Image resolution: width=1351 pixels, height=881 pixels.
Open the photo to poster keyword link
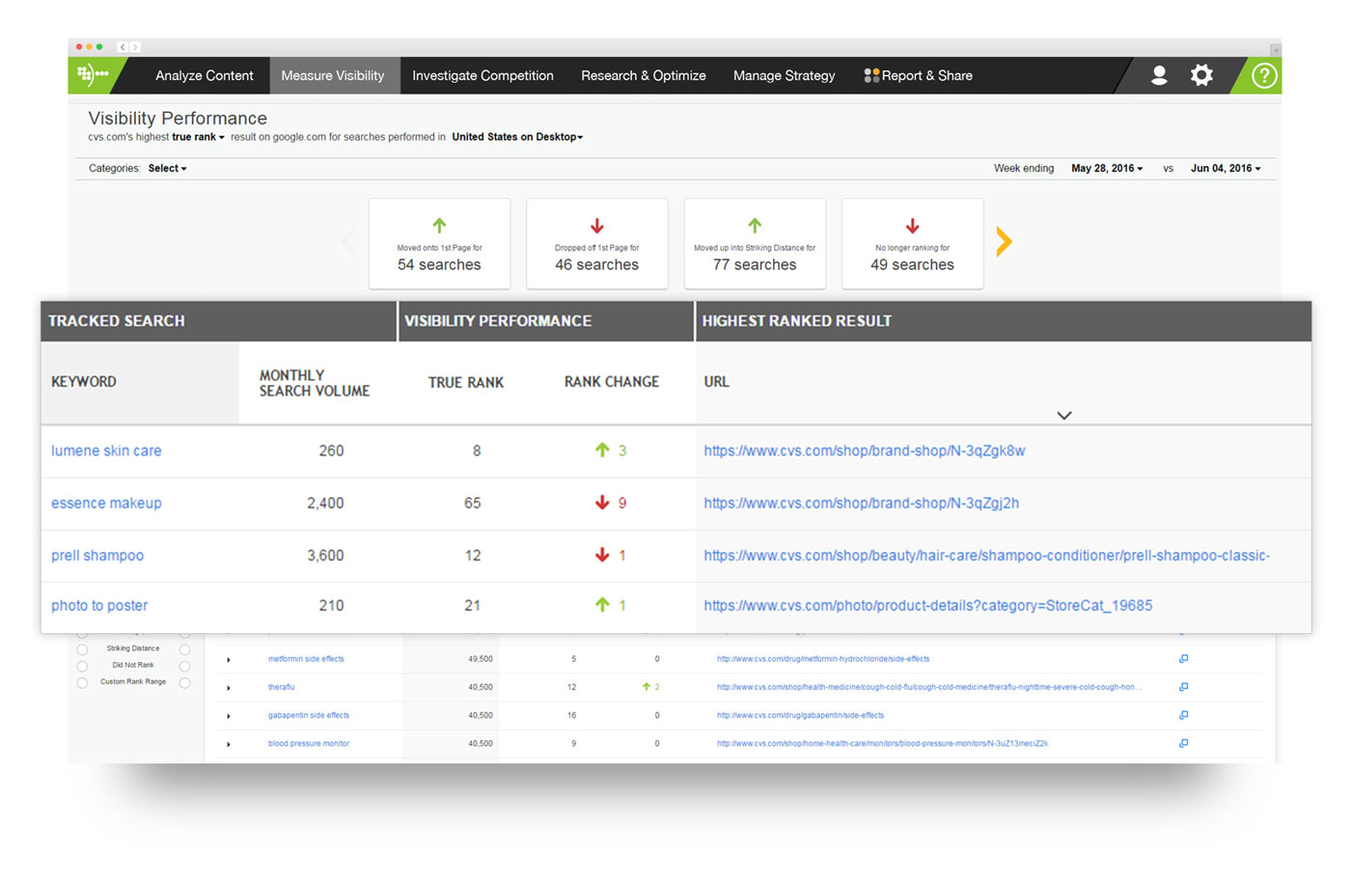coord(99,605)
